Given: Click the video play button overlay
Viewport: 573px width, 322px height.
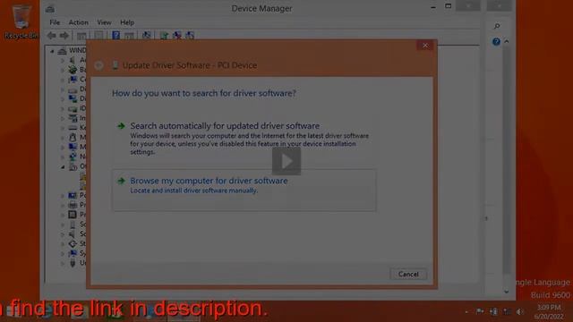Looking at the screenshot, I should click(286, 161).
